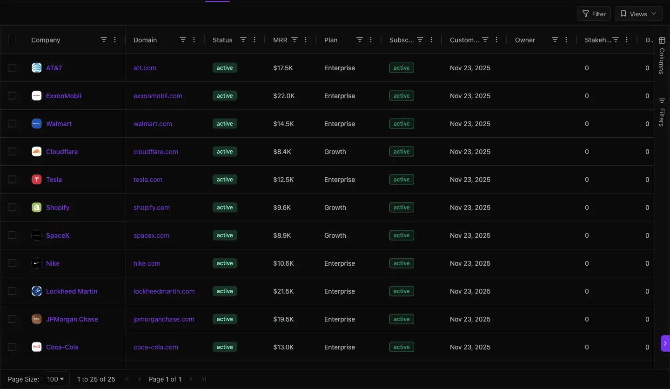The image size is (670, 389).
Task: Open the Columns side panel tab
Action: (x=662, y=56)
